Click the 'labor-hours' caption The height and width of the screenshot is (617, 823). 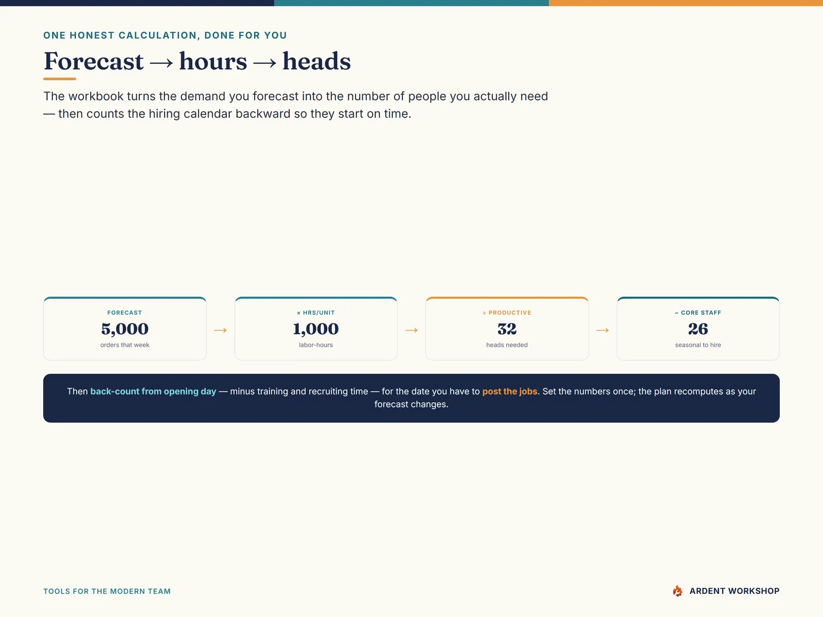(x=316, y=345)
